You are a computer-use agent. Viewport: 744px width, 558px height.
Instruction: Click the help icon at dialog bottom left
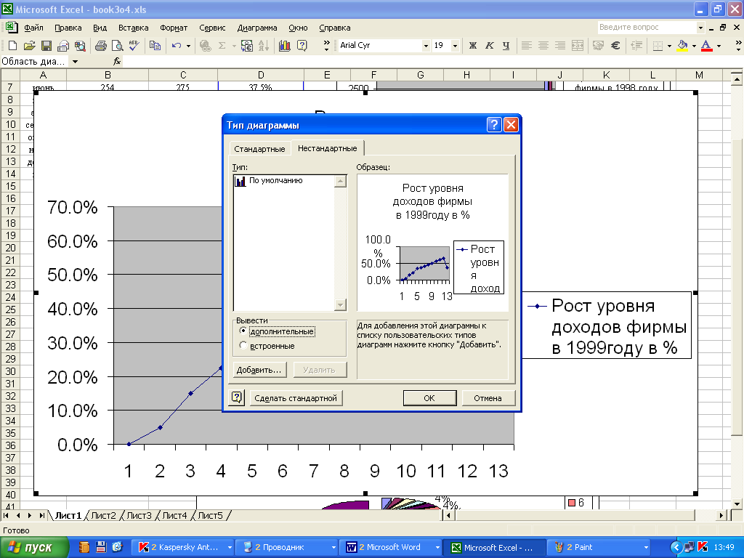click(x=237, y=397)
